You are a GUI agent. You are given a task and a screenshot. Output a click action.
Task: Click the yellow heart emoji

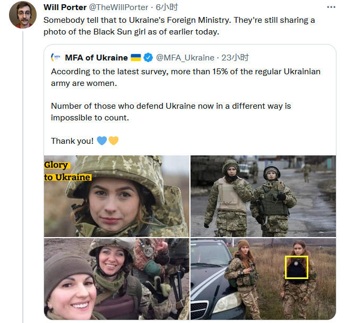[113, 141]
